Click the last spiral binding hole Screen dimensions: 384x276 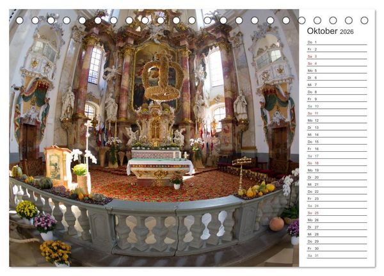coord(364,20)
